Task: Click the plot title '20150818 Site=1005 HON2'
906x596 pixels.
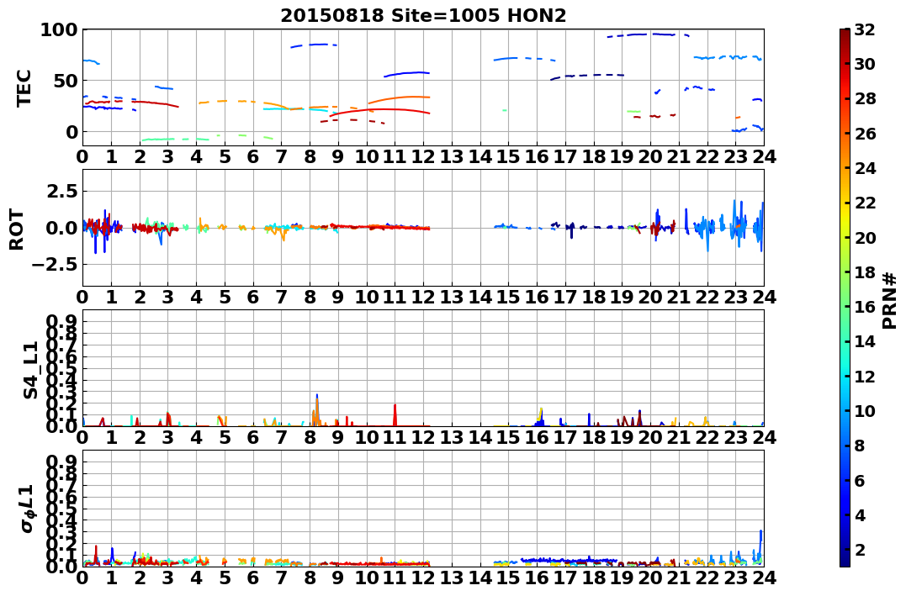Action: 423,16
